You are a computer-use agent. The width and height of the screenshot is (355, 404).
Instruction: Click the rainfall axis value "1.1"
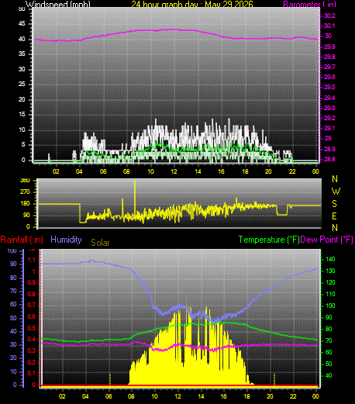click(32, 261)
